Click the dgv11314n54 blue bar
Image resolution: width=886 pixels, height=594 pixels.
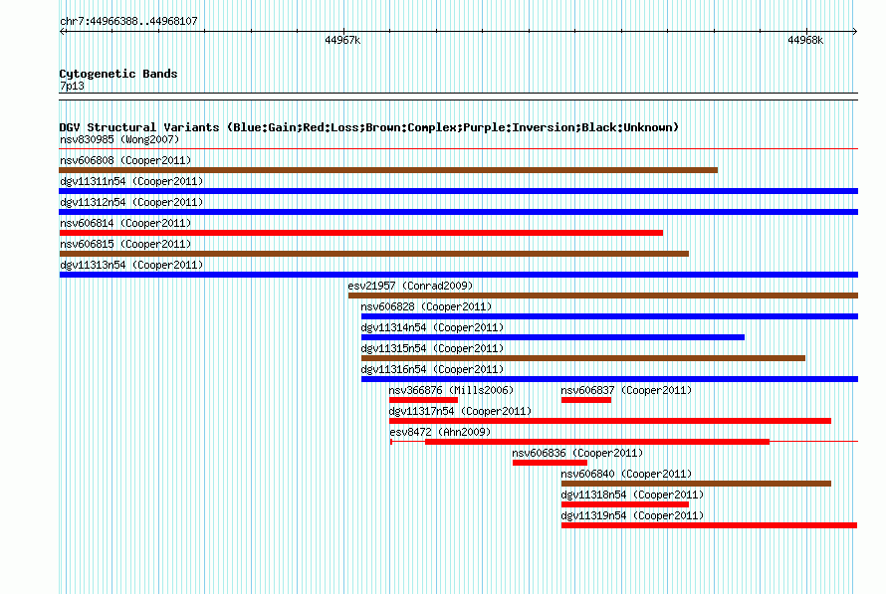point(553,337)
